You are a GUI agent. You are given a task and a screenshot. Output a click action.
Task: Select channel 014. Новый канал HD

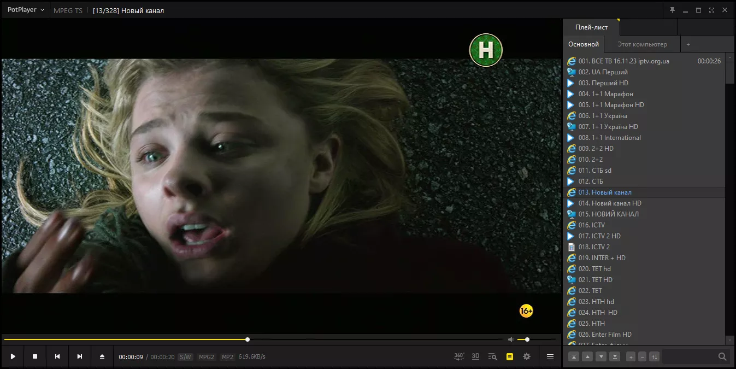coord(644,203)
